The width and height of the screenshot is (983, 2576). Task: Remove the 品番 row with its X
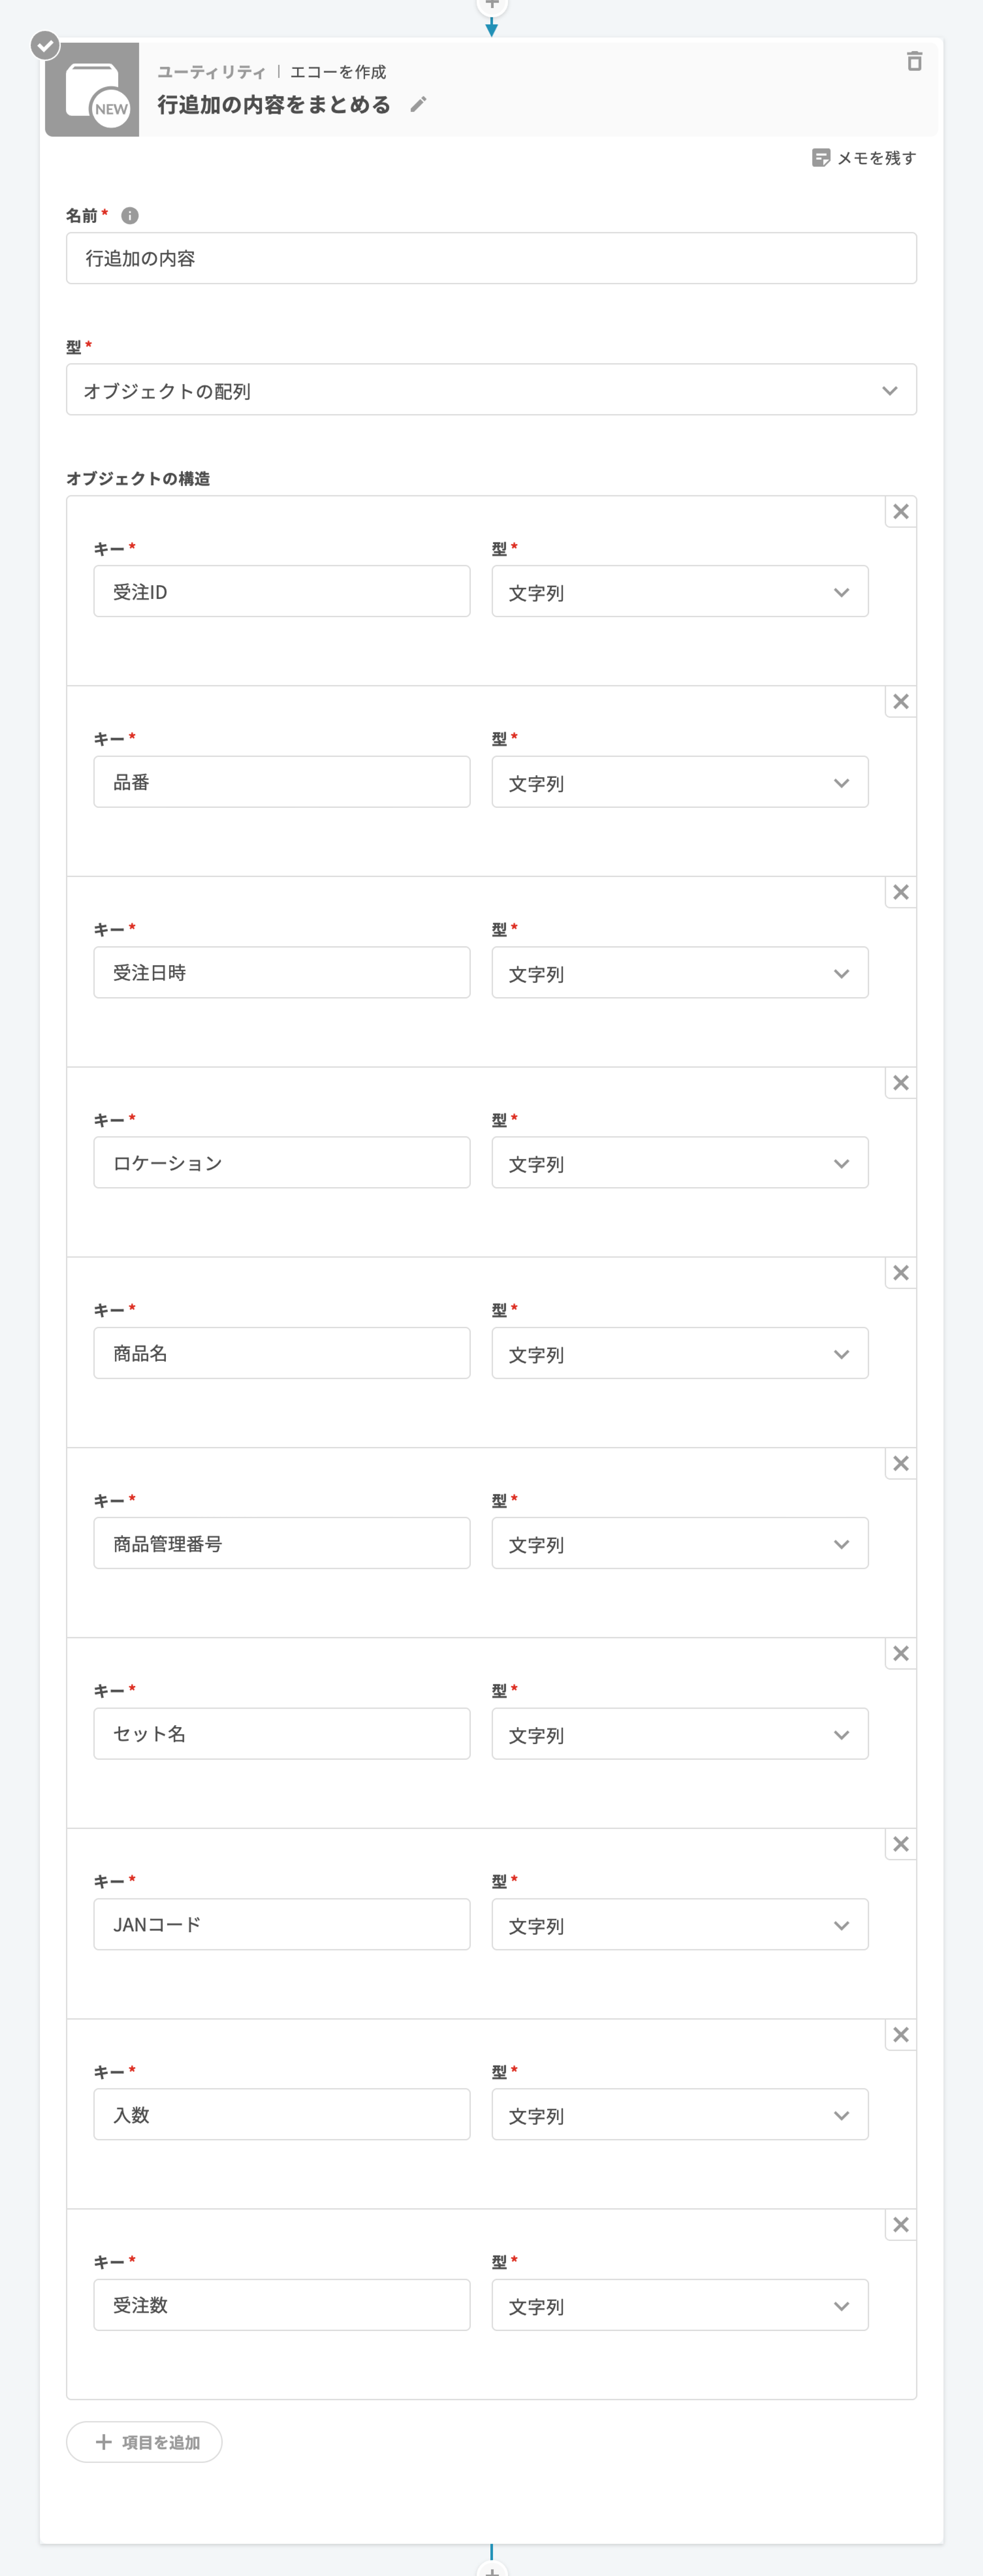pos(900,702)
